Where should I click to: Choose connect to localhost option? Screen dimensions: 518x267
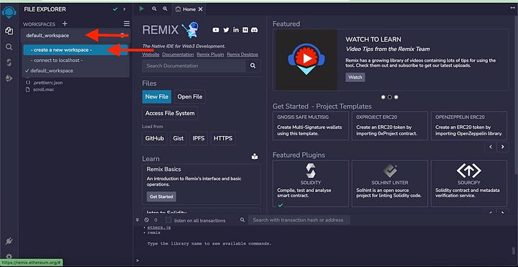point(76,60)
